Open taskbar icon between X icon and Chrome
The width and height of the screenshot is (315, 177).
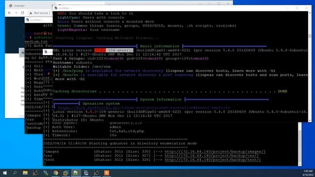pos(46,173)
